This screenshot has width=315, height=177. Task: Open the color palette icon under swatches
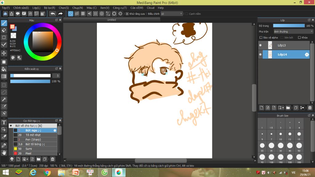point(13,58)
